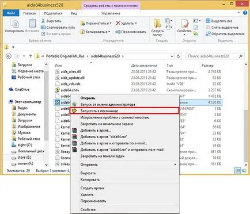Image resolution: width=250 pixels, height=214 pixels.
Task: Click the Главная tab
Action: click(29, 13)
